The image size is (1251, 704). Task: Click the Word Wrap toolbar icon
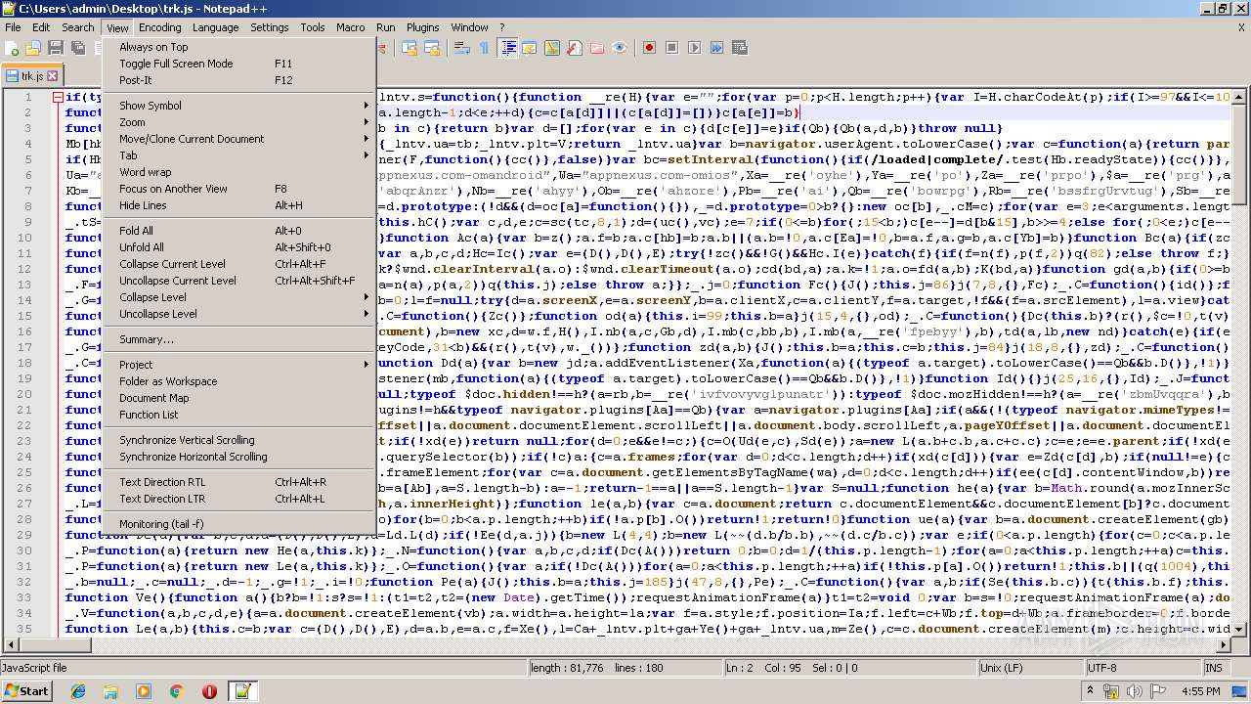[x=461, y=48]
